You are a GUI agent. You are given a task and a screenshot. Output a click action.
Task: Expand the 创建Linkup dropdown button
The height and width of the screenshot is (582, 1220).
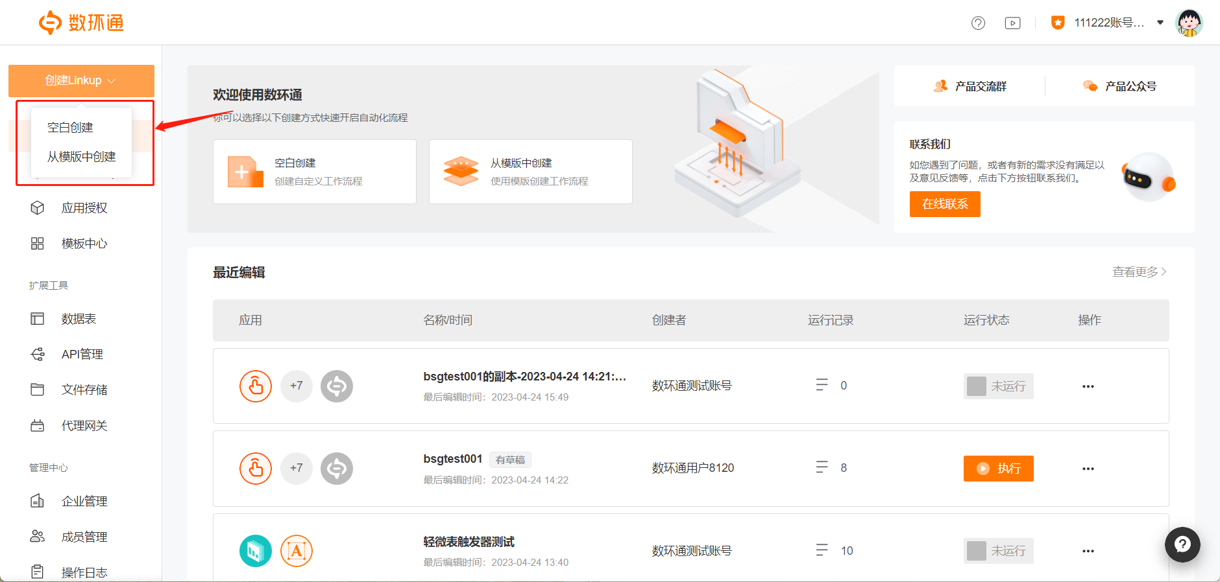click(x=81, y=80)
